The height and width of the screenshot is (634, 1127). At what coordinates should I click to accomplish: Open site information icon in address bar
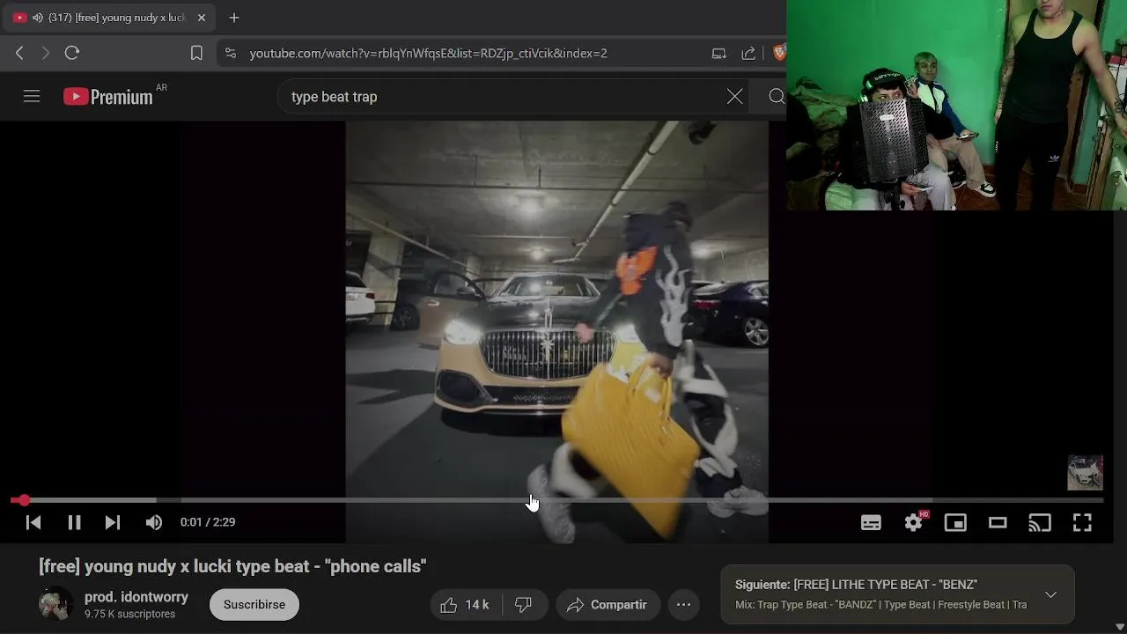point(231,53)
